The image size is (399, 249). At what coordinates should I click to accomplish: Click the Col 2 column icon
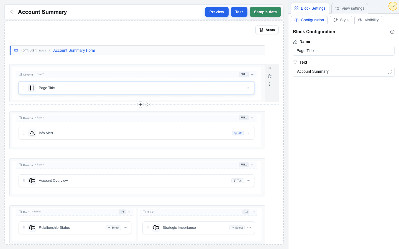(x=144, y=212)
